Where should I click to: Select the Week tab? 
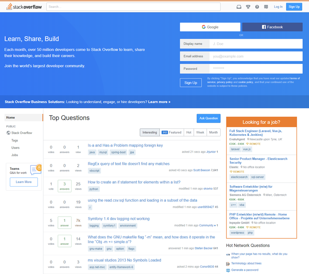coord(200,132)
